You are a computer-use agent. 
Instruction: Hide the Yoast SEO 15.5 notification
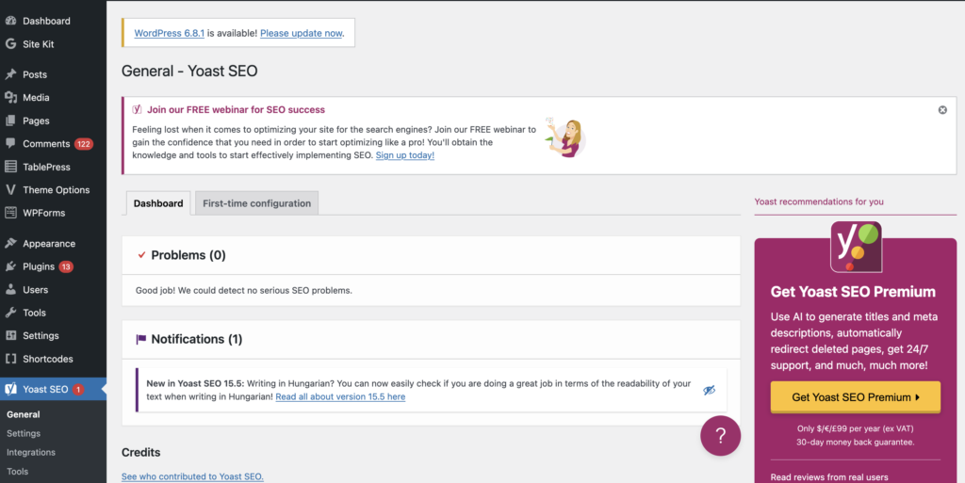click(x=709, y=390)
